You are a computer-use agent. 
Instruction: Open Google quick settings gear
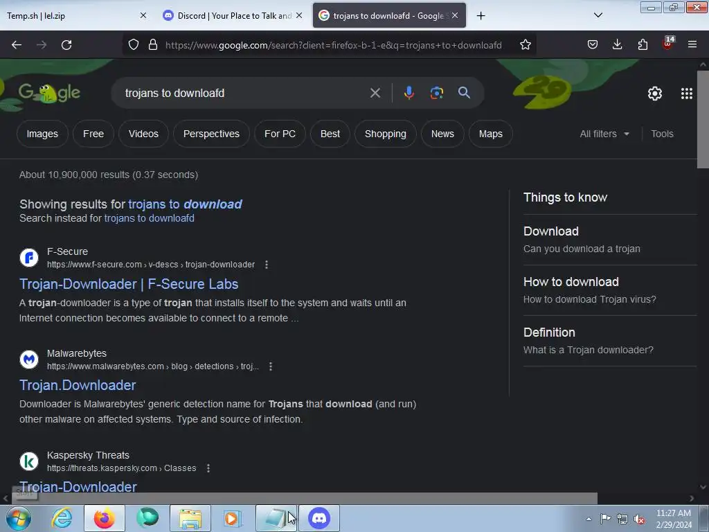click(x=655, y=94)
